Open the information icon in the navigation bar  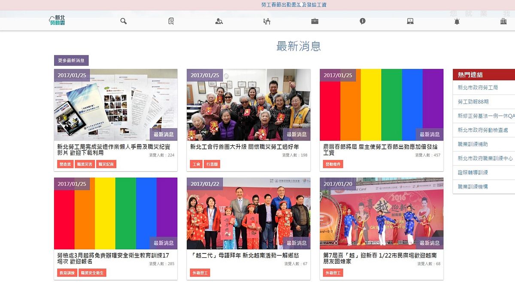tap(362, 21)
